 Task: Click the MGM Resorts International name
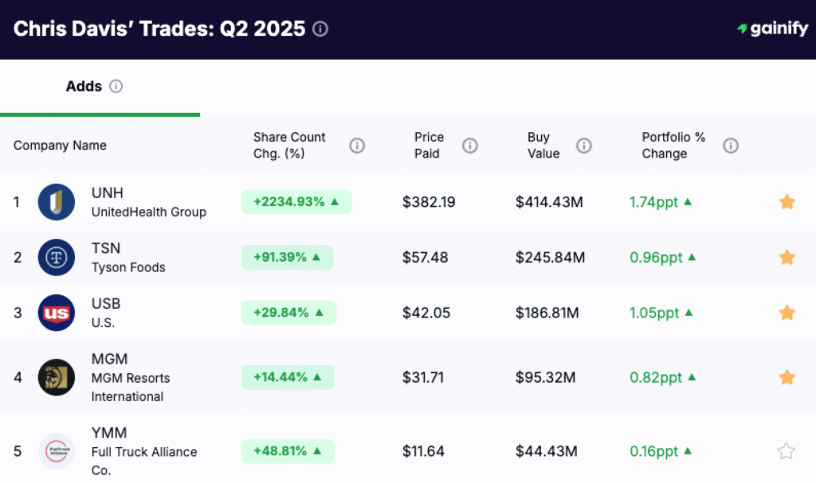click(131, 388)
